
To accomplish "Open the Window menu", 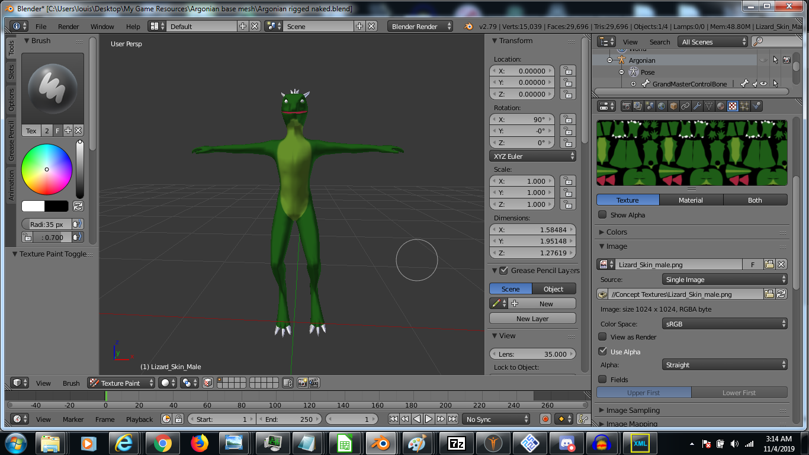I will pyautogui.click(x=102, y=26).
